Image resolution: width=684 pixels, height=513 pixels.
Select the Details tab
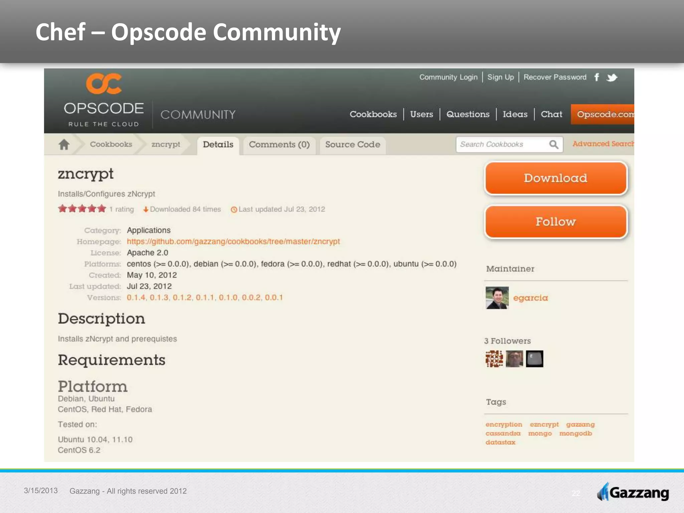(218, 145)
